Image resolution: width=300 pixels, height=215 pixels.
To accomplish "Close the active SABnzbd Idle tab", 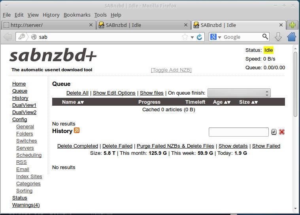I will click(x=281, y=25).
